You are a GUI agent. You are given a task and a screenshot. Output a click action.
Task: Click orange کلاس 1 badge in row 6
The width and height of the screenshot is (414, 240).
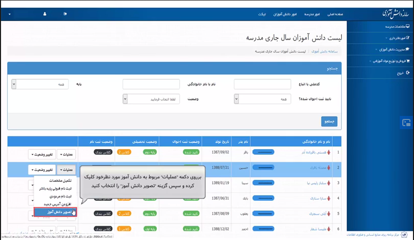124,229
